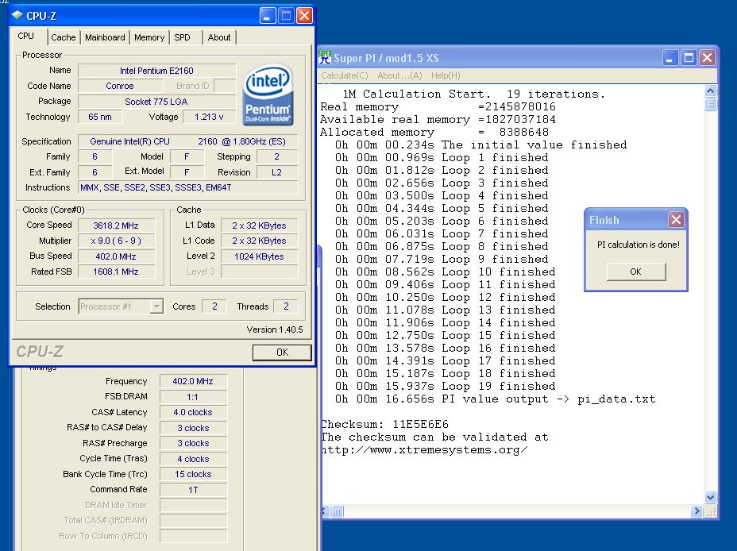
Task: Click the Loop 19 finished line
Action: [x=445, y=386]
